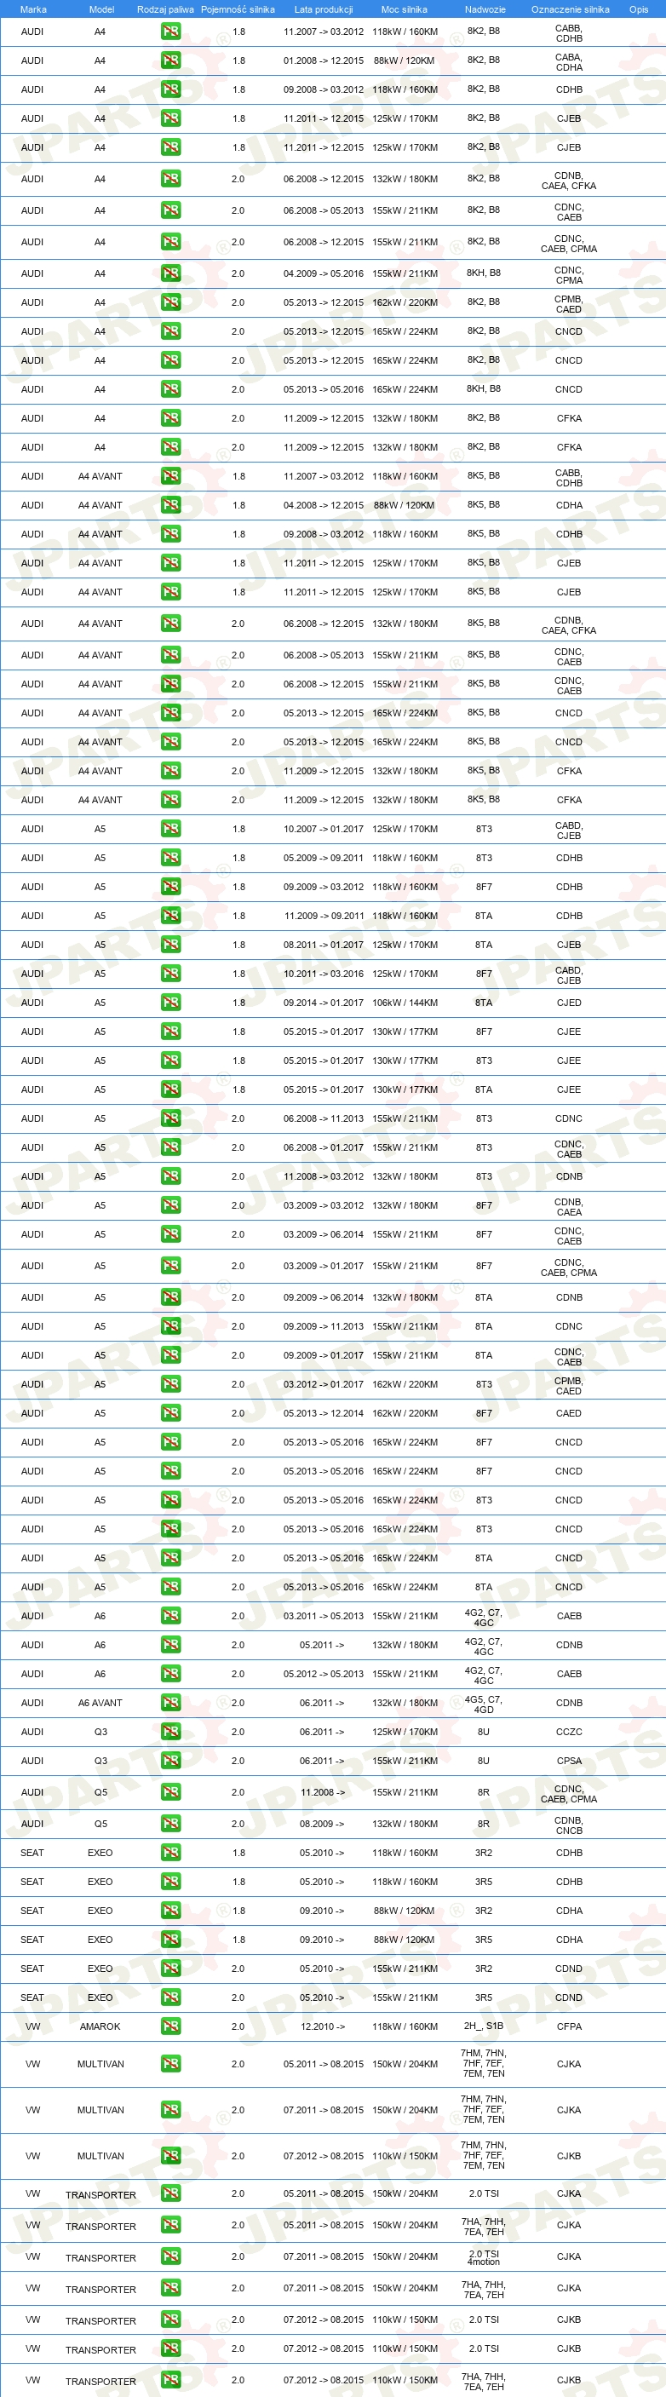Click the Nadwozie column header

[485, 9]
